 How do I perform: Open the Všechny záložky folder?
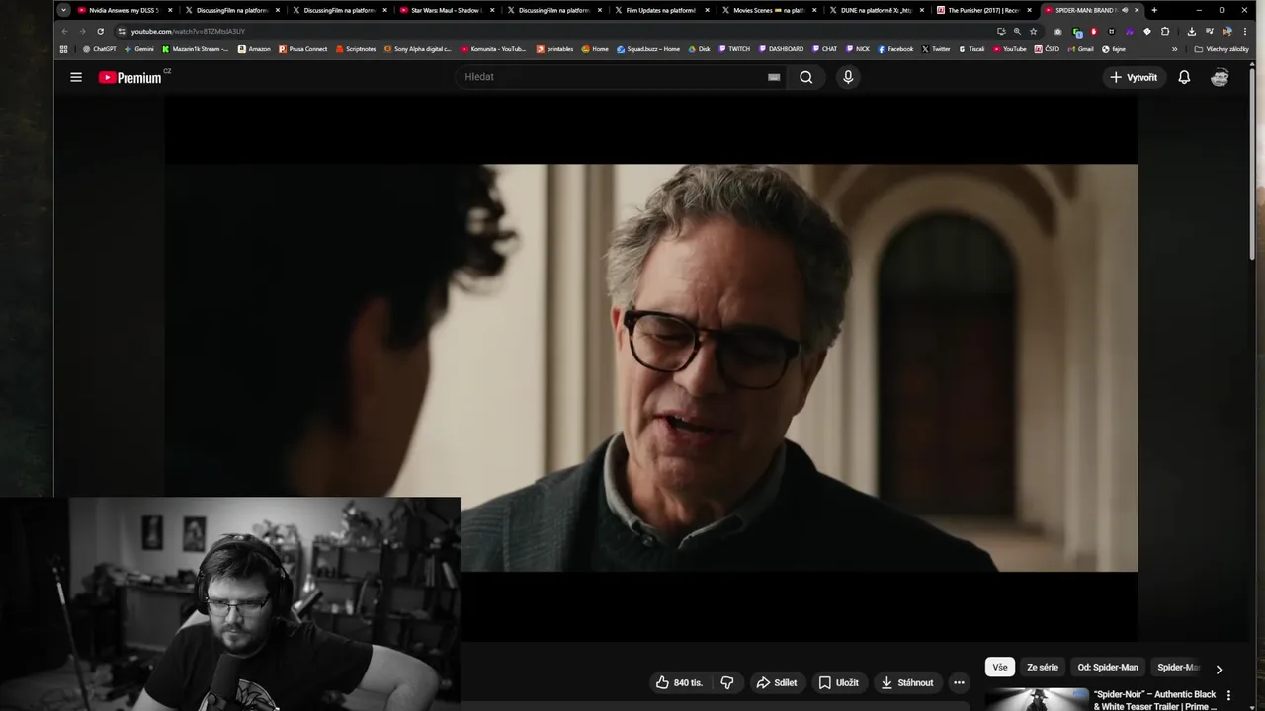click(1222, 48)
